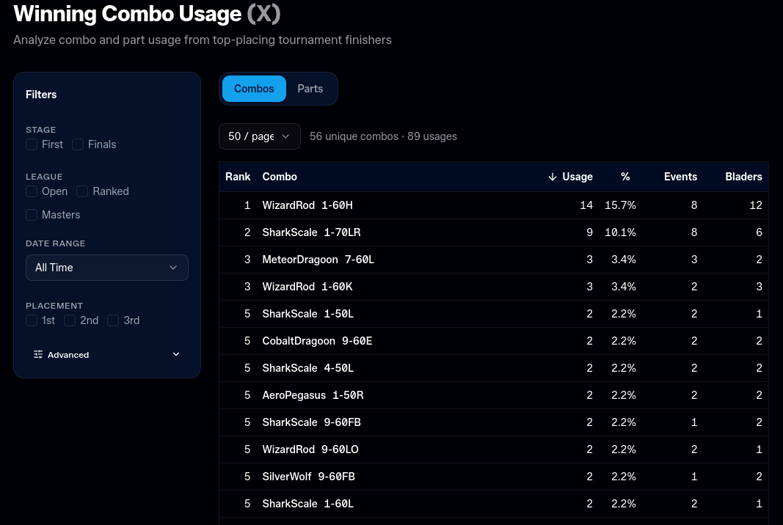Expand the Advanced filters chevron
The width and height of the screenshot is (783, 525).
(x=176, y=354)
